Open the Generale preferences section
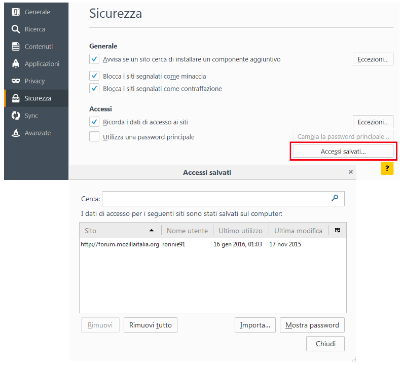402x367 pixels. 36,12
